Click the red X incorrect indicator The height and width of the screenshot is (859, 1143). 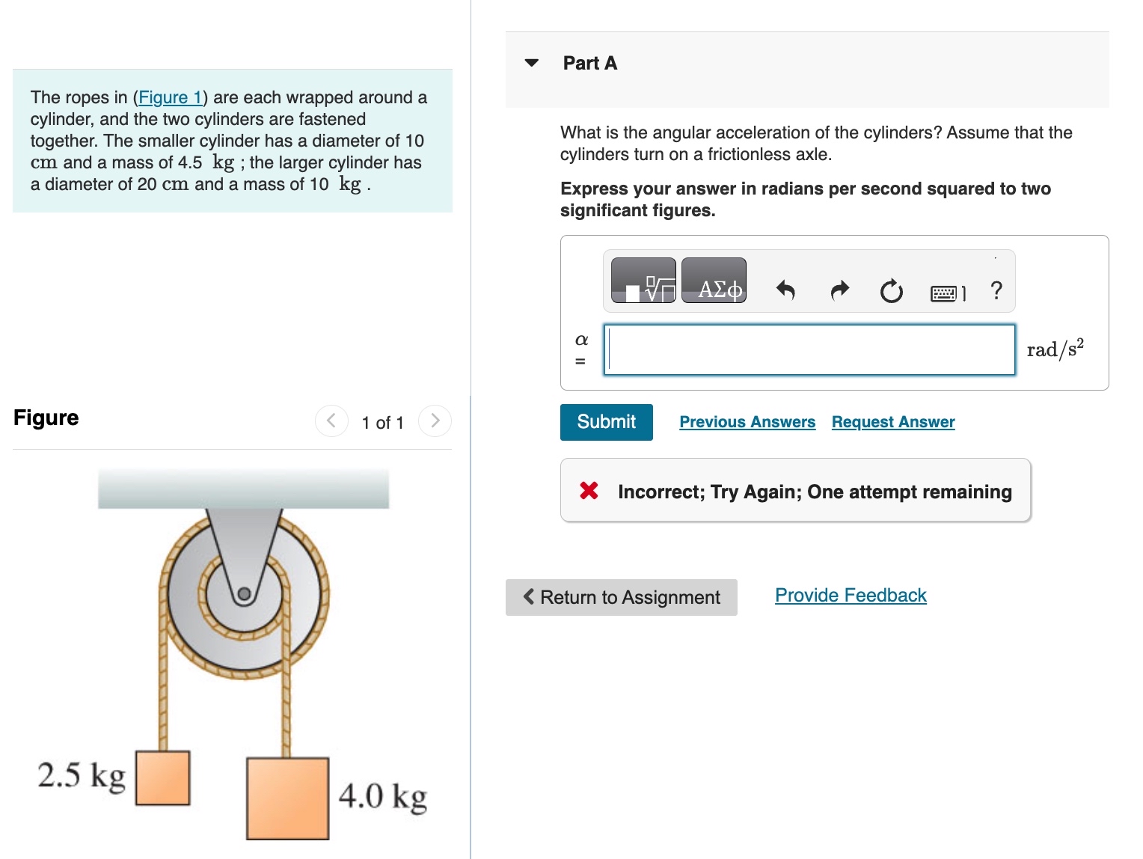(x=588, y=491)
